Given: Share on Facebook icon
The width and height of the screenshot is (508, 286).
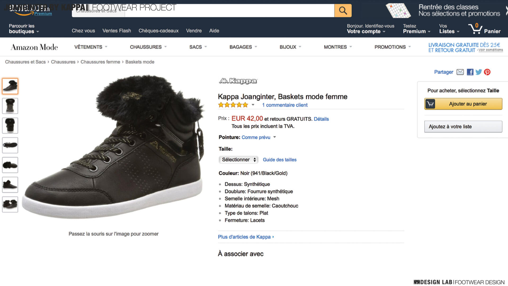Looking at the screenshot, I should click(470, 72).
